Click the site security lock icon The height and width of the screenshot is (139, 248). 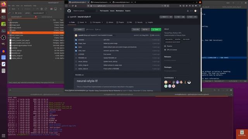click(x=91, y=6)
